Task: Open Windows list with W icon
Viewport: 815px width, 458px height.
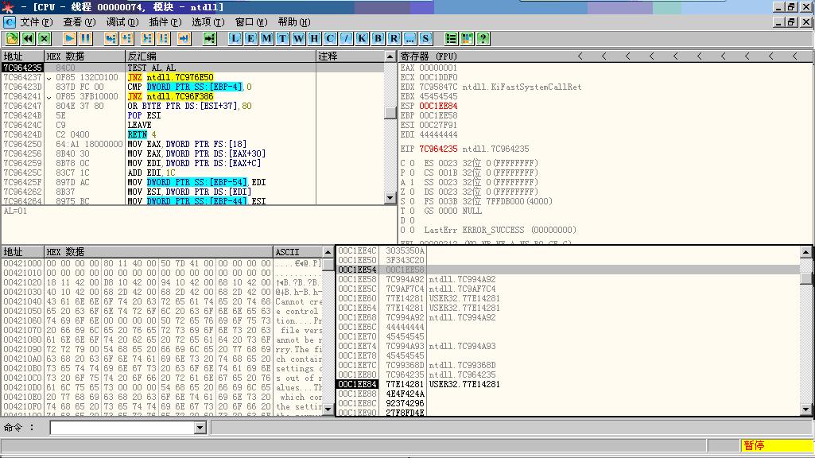Action: 298,38
